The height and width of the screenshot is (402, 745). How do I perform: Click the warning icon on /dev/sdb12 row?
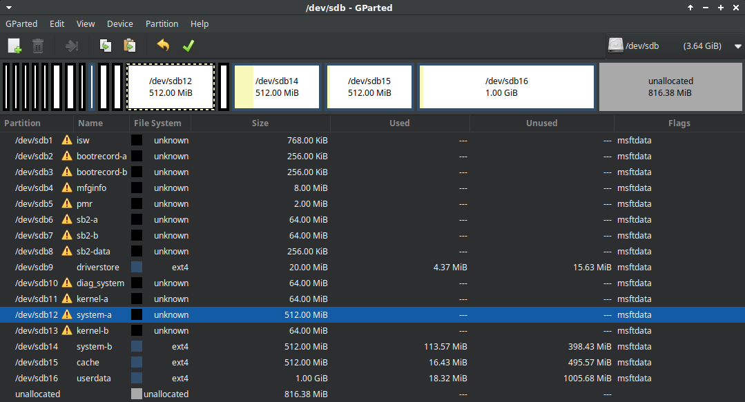click(x=67, y=314)
